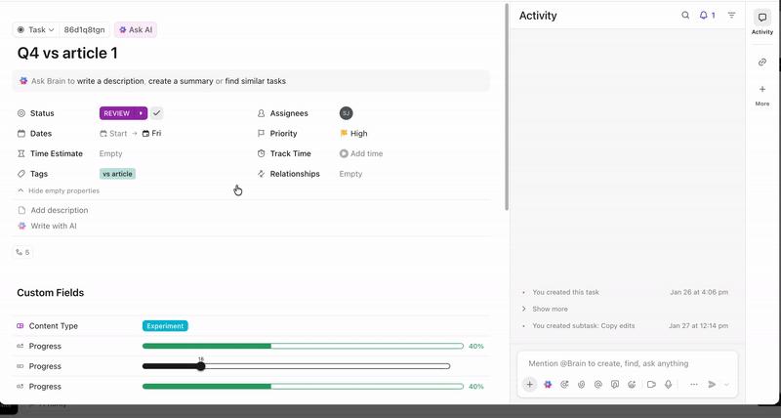The height and width of the screenshot is (418, 781).
Task: Click the black Progress slider handle
Action: point(201,366)
